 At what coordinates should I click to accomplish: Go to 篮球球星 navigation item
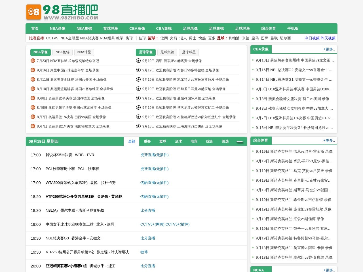pos(111,28)
